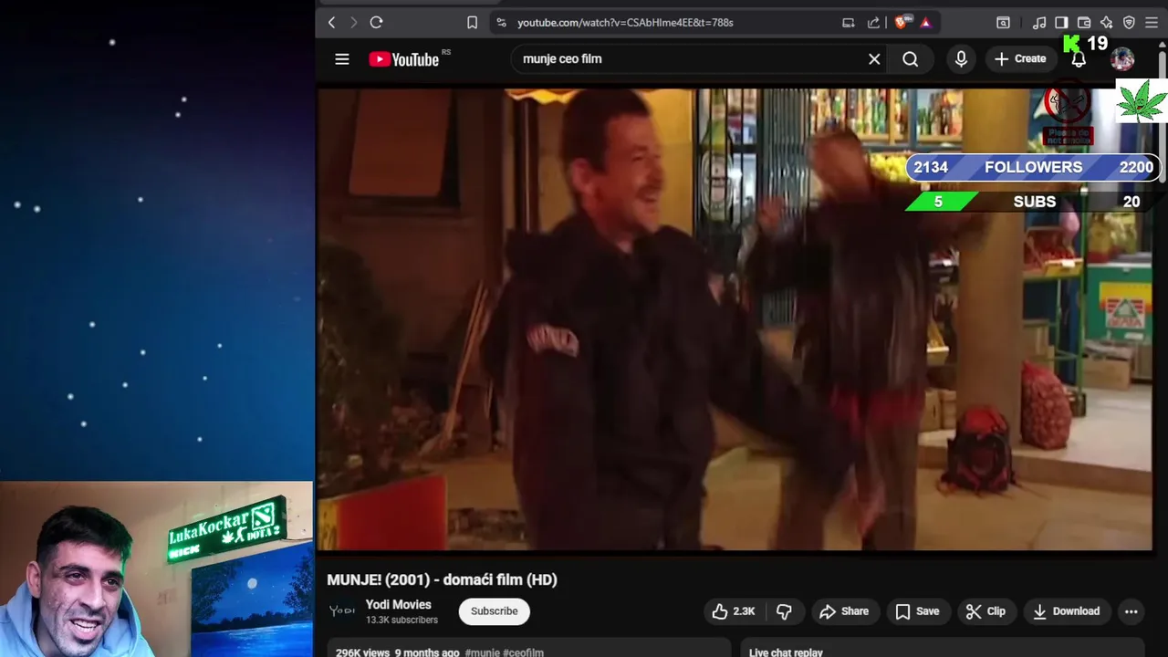Search with your voice microphone
Viewport: 1168px width, 657px height.
[x=961, y=59]
